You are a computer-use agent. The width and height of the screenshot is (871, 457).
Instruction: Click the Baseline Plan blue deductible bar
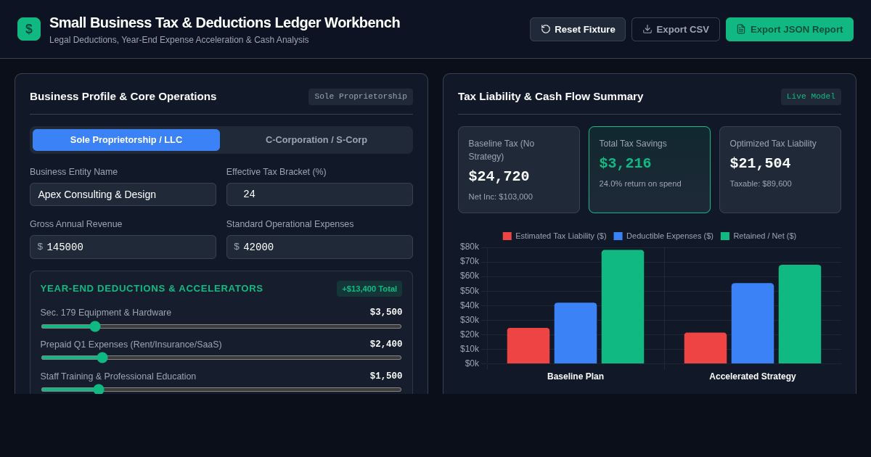tap(576, 333)
